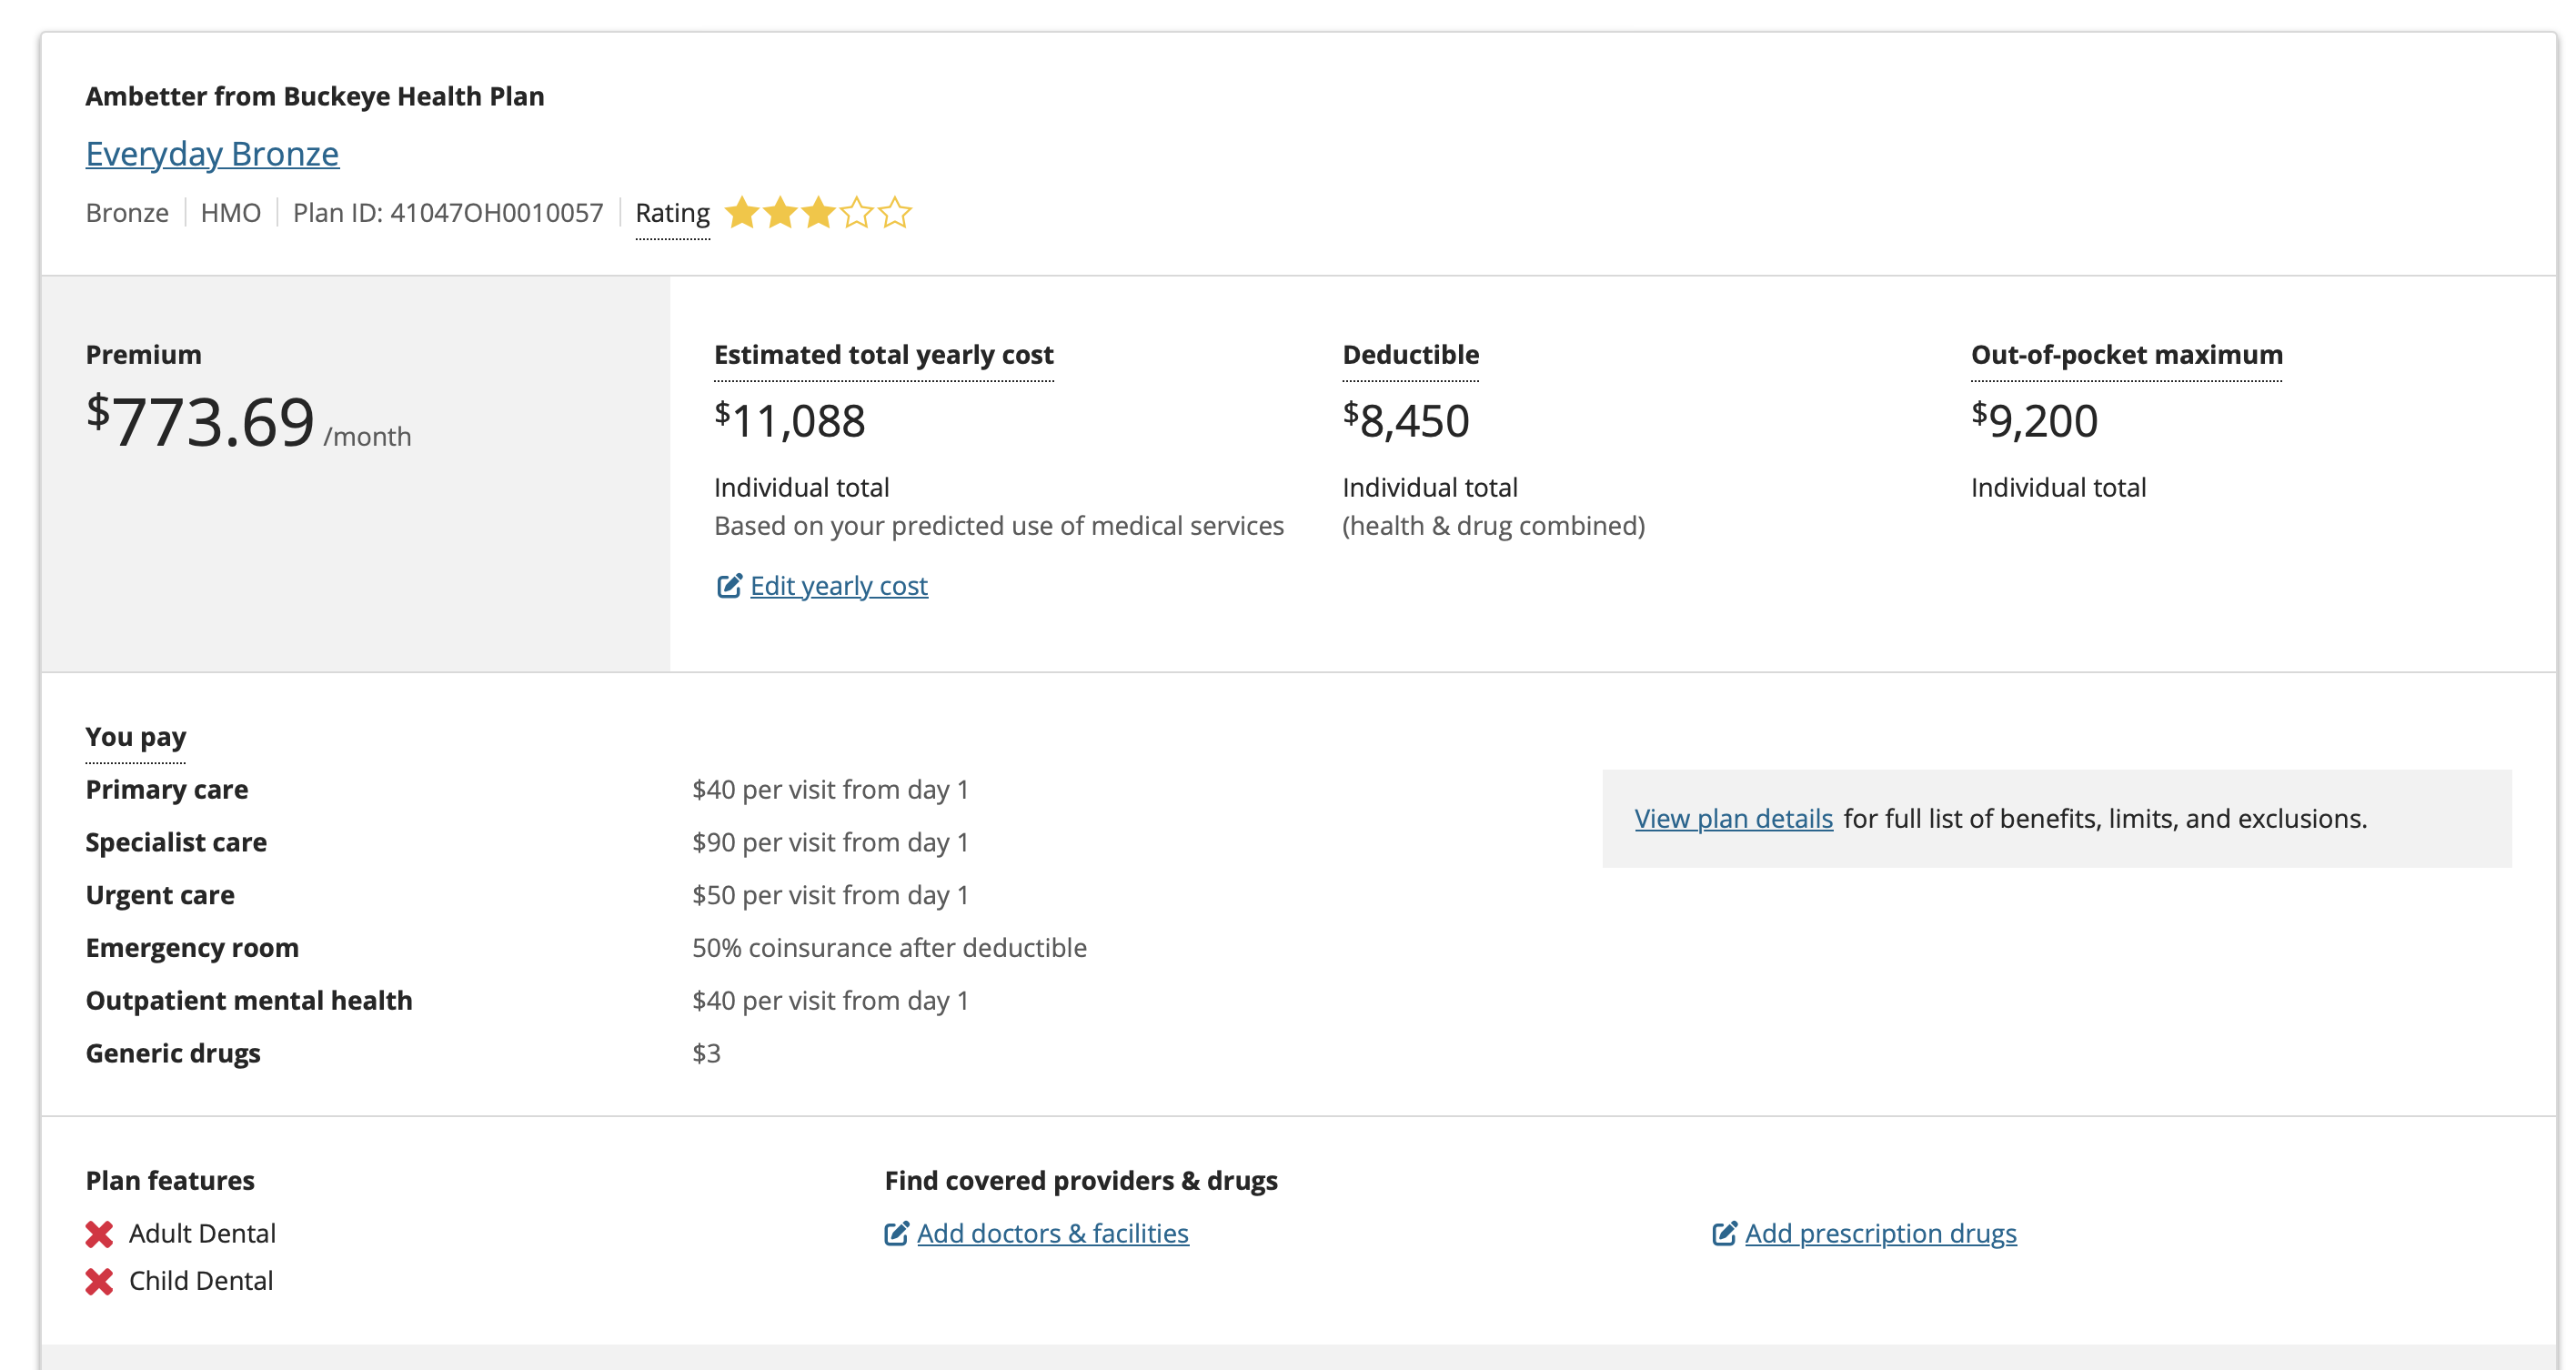Viewport: 2576px width, 1370px height.
Task: Click the last empty rating star
Action: click(896, 213)
